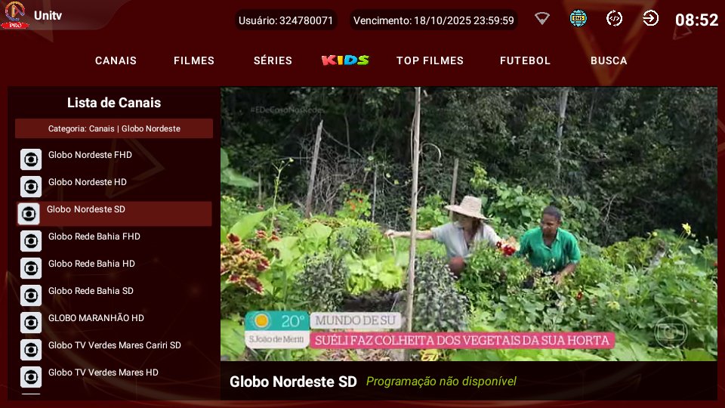The height and width of the screenshot is (408, 725).
Task: Click the logout arrow icon
Action: [650, 19]
